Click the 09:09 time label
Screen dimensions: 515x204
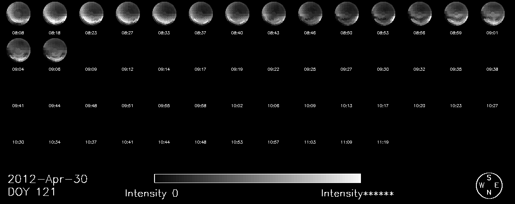click(x=91, y=69)
